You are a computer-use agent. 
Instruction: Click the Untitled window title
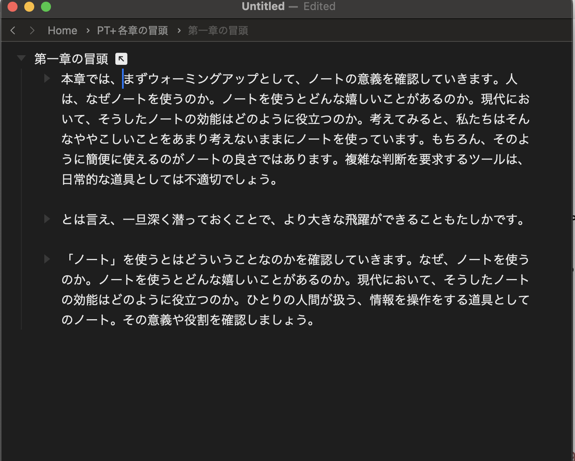262,6
